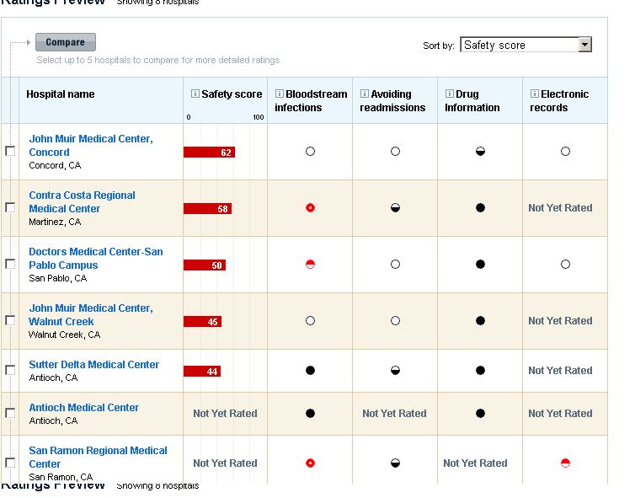Click the info icon beside Safety score
This screenshot has width=635, height=498.
pyautogui.click(x=195, y=94)
